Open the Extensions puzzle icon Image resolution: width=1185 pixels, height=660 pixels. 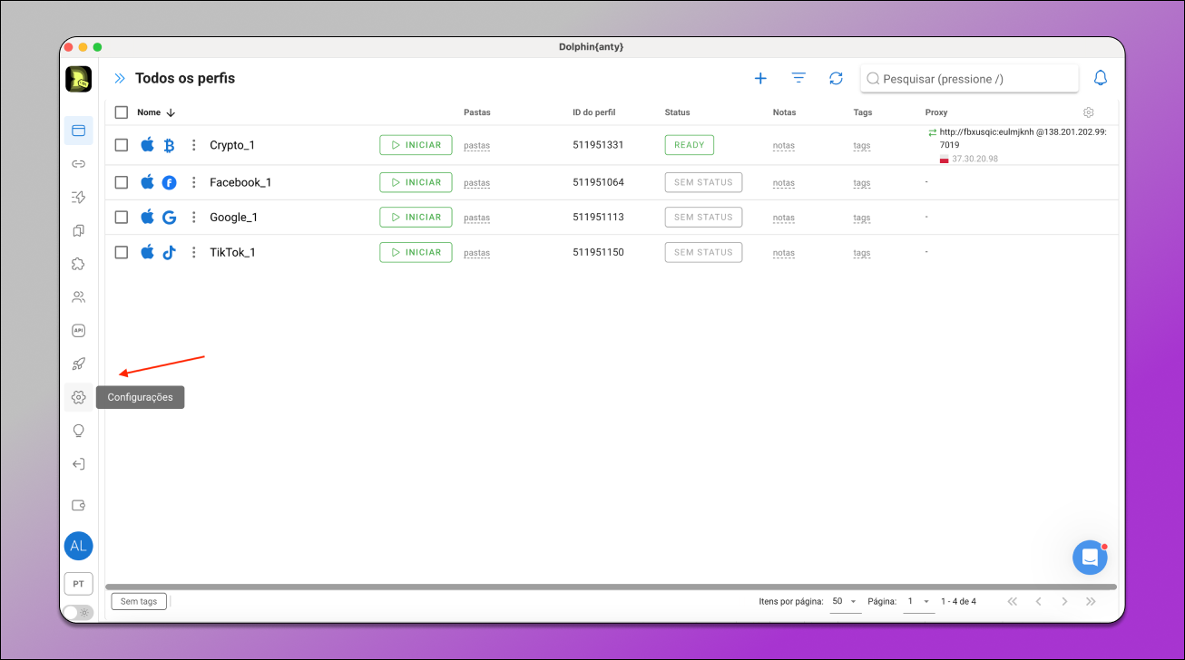tap(78, 264)
